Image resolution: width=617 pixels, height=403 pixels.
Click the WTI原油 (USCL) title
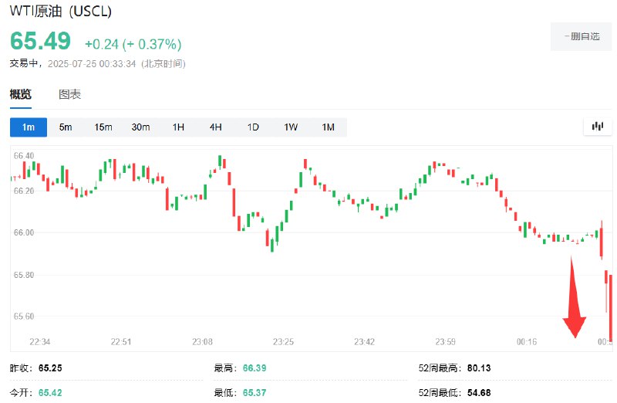[x=61, y=11]
